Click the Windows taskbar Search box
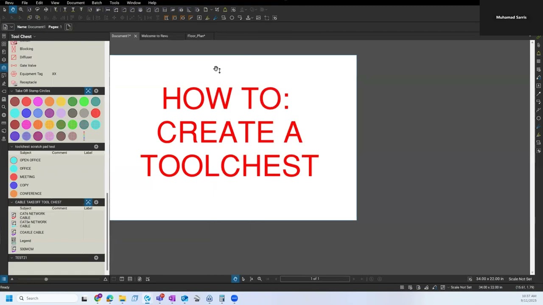Screen dimensions: 543x305 [x=48, y=298]
